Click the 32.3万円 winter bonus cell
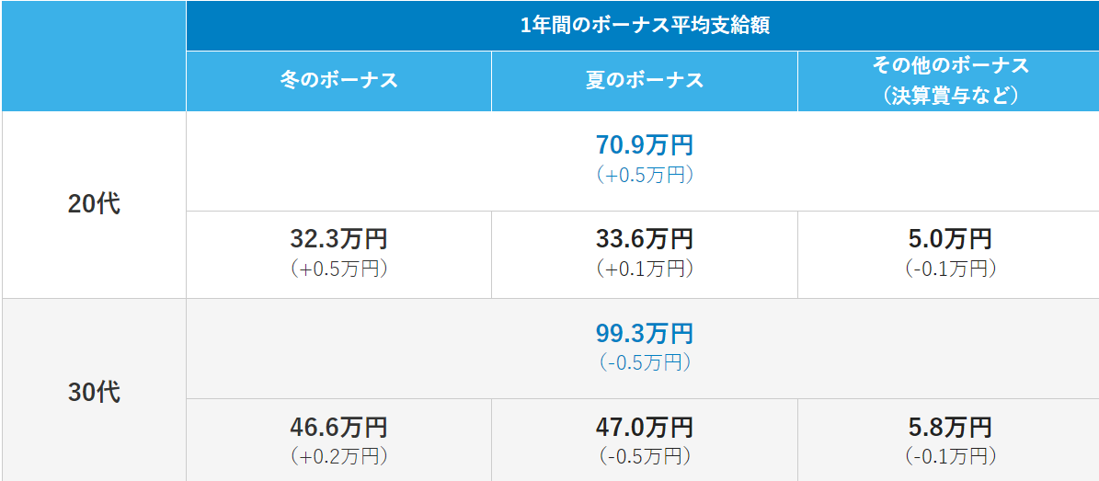The image size is (1099, 481). pos(338,239)
